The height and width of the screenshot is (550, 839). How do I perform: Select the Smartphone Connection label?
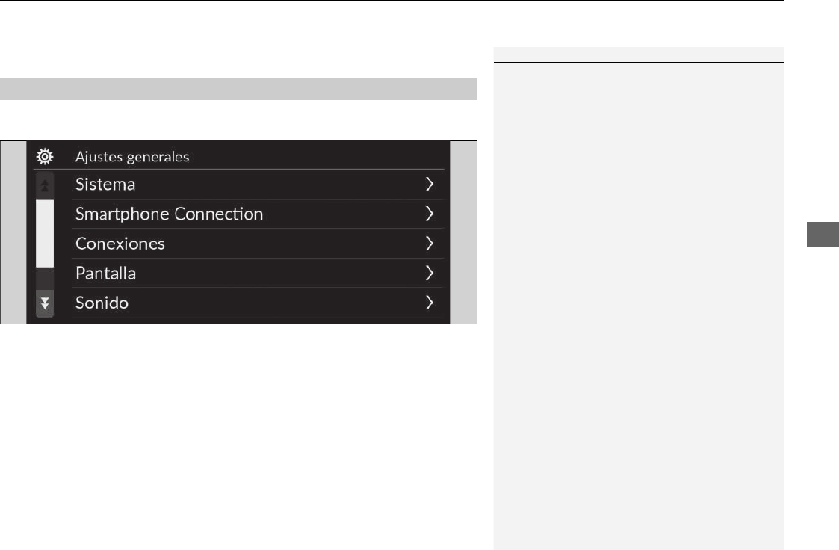click(x=169, y=214)
